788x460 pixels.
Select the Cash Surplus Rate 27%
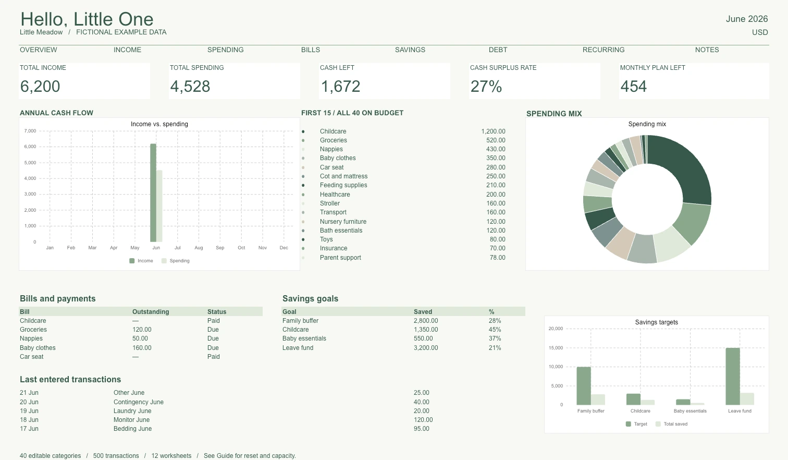[486, 87]
